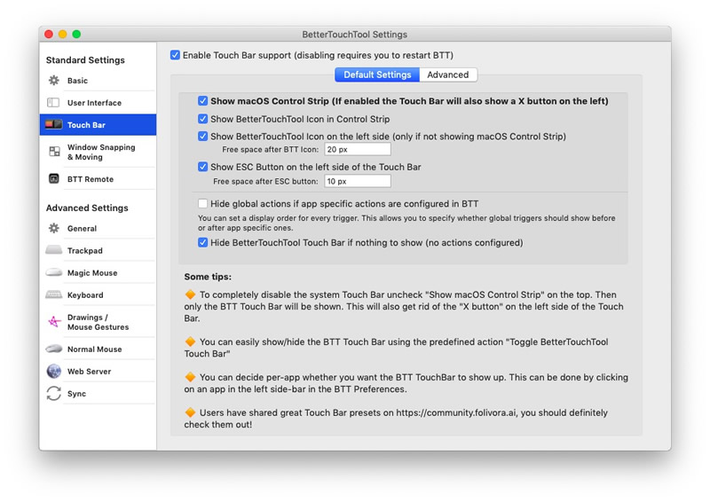This screenshot has height=502, width=710.
Task: Click the Some tips: heading
Action: coord(208,277)
